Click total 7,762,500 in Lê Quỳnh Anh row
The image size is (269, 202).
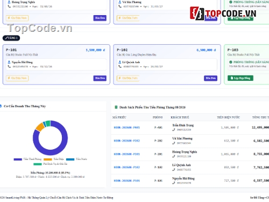(x=261, y=168)
